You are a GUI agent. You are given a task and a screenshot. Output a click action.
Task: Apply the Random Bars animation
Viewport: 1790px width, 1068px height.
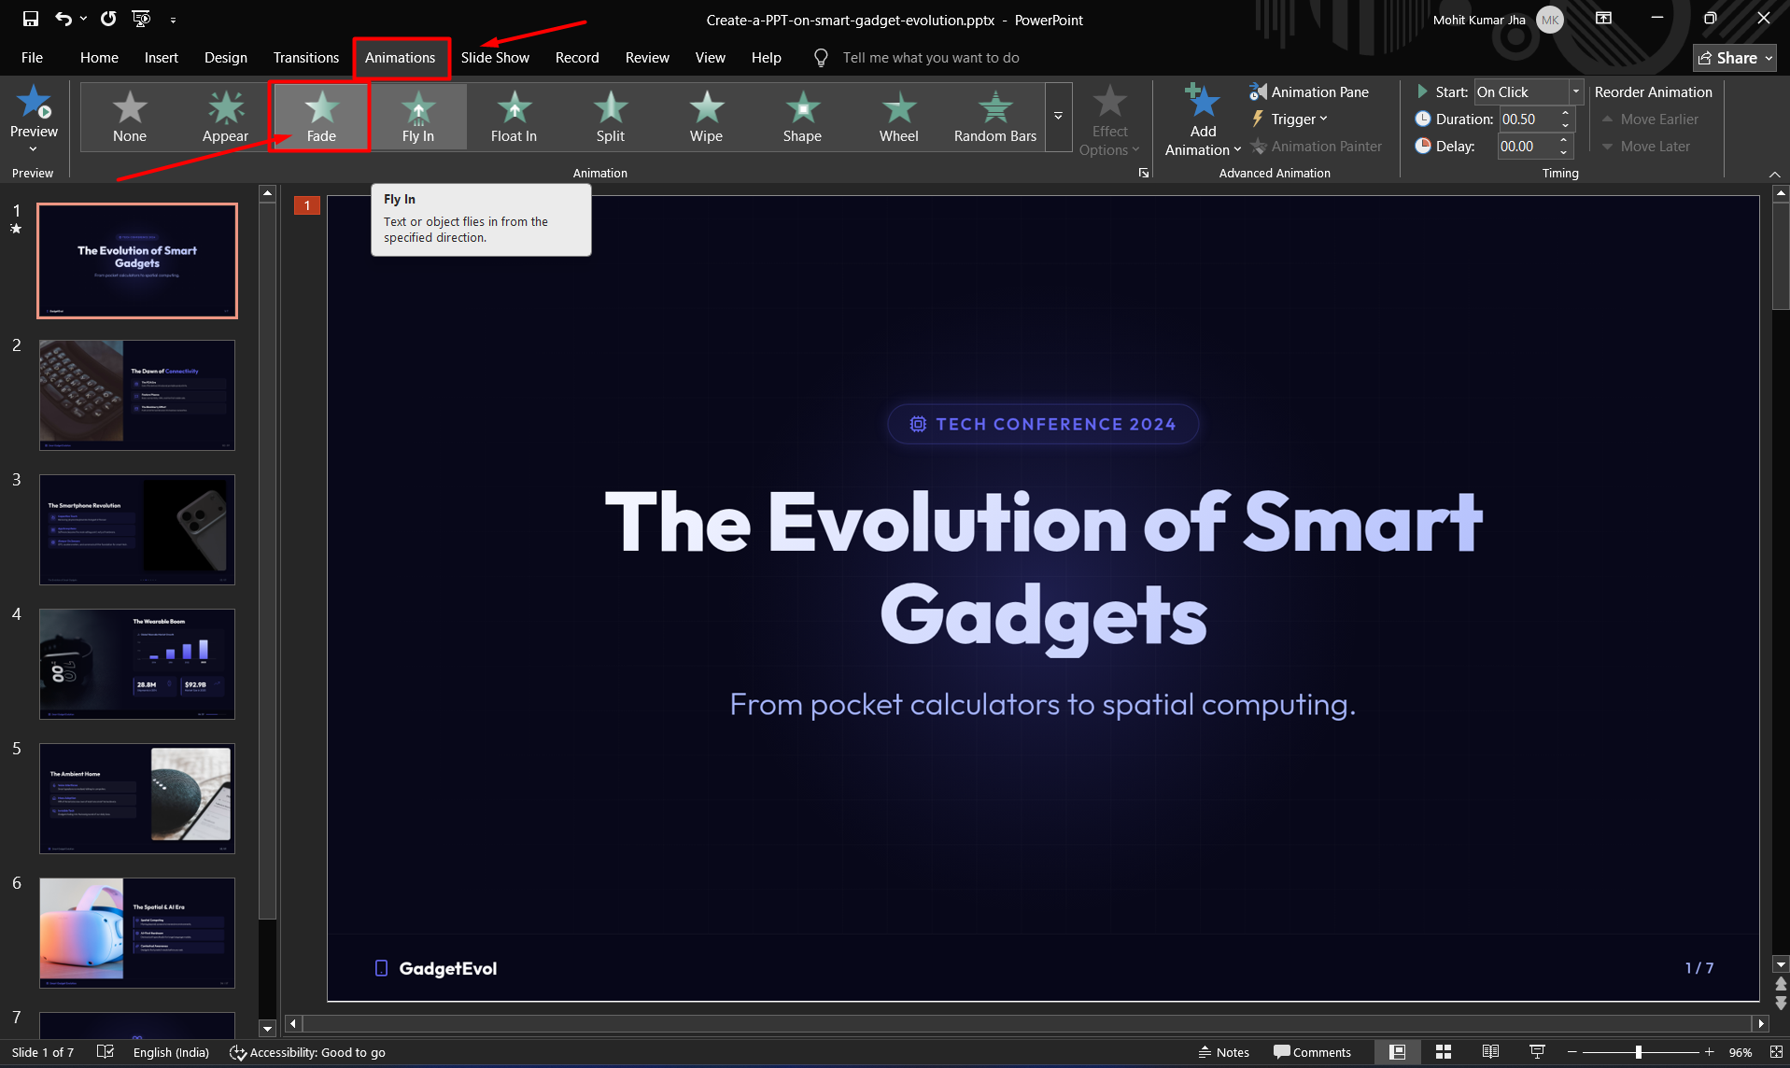(995, 117)
